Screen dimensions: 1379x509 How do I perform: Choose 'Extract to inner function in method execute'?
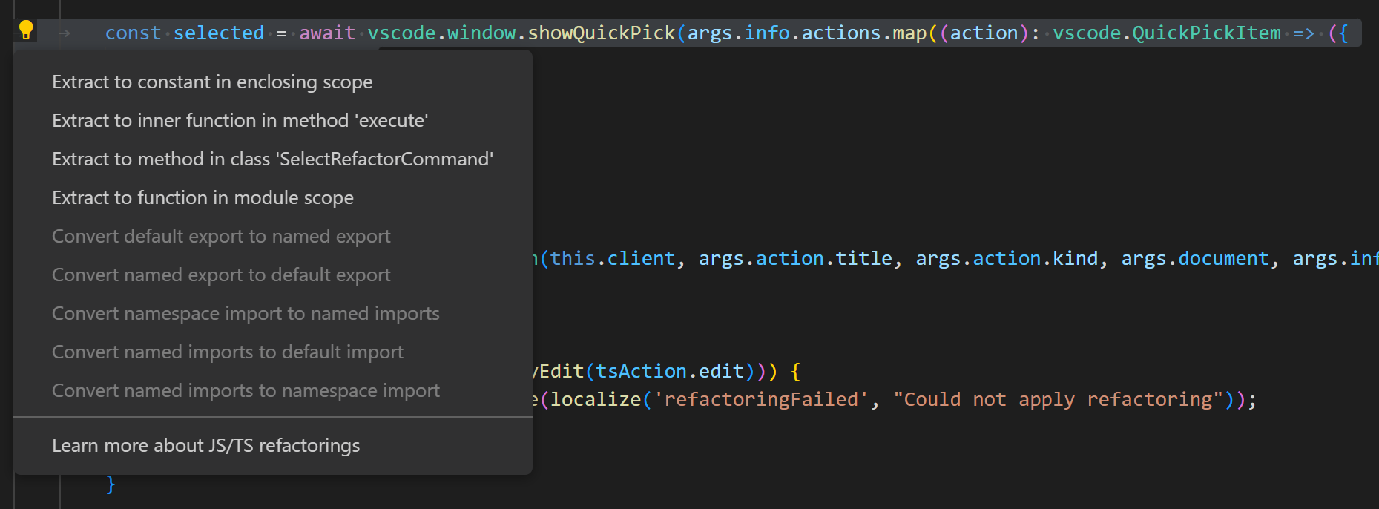coord(240,121)
